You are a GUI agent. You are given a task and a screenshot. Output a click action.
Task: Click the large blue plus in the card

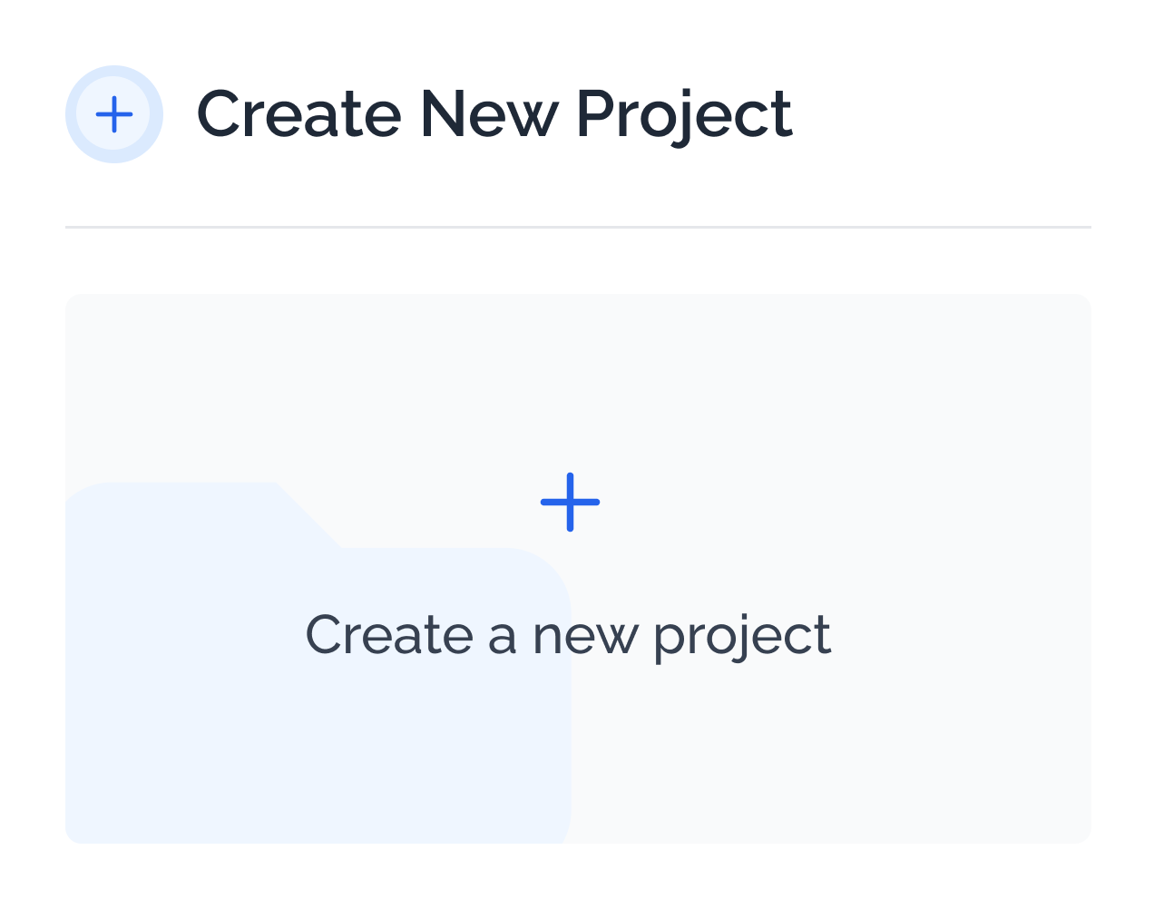[570, 502]
